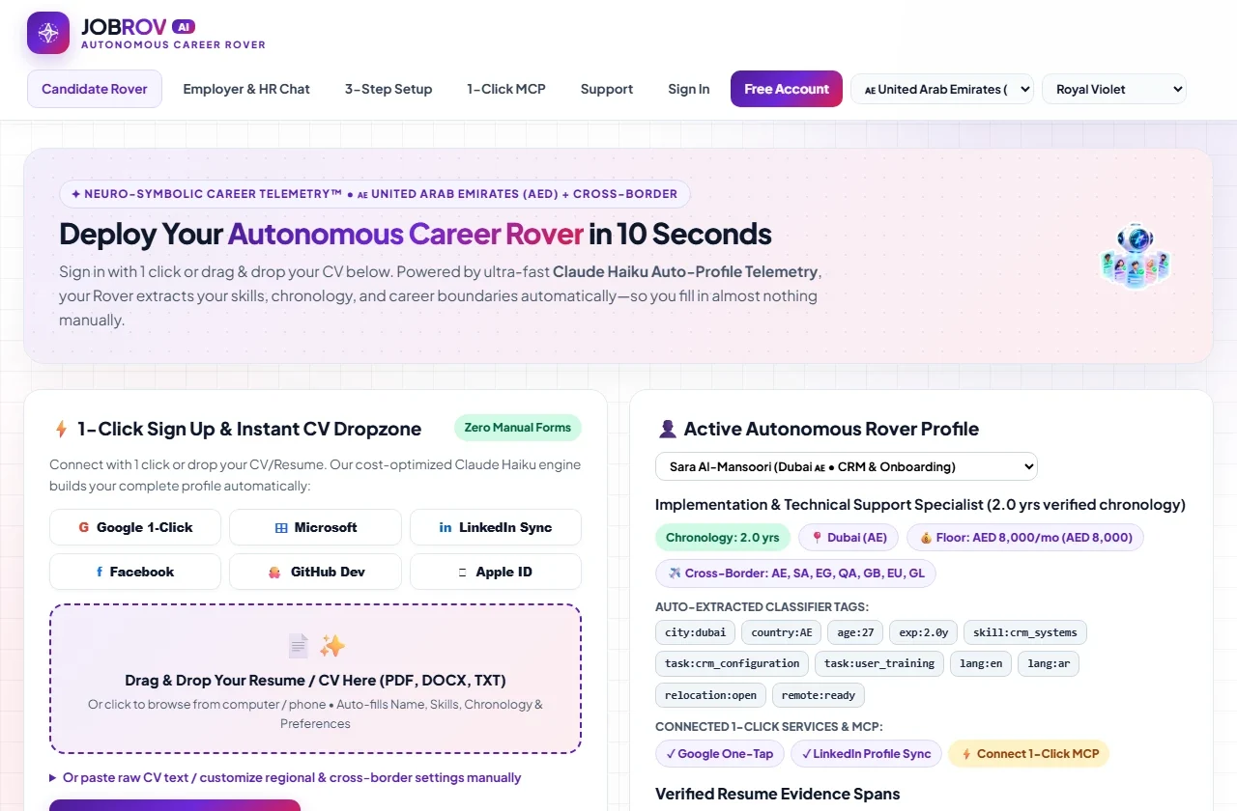Click the Zero Manual Forms badge
Image resolution: width=1237 pixels, height=811 pixels.
coord(518,428)
